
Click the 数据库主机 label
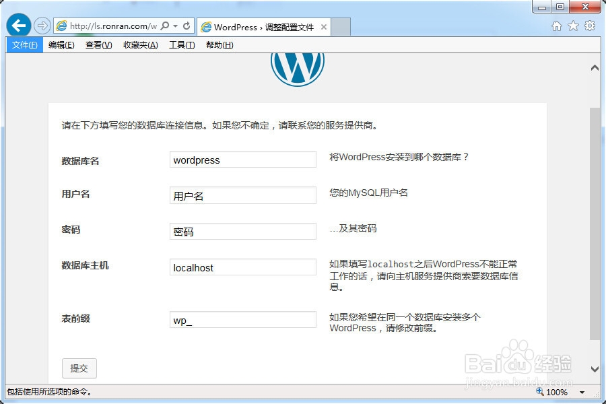pos(85,265)
